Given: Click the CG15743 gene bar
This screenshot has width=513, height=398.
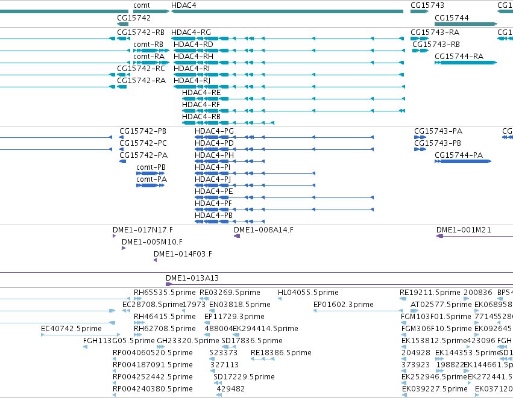Looking at the screenshot, I should click(x=420, y=11).
